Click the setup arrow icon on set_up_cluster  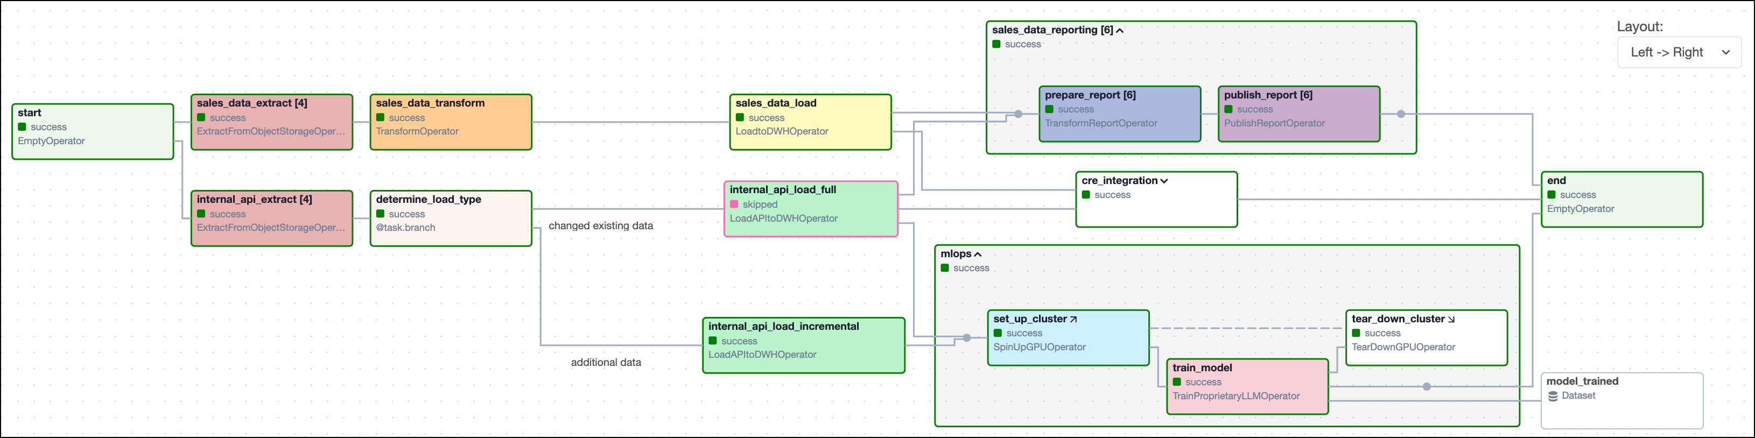1073,319
